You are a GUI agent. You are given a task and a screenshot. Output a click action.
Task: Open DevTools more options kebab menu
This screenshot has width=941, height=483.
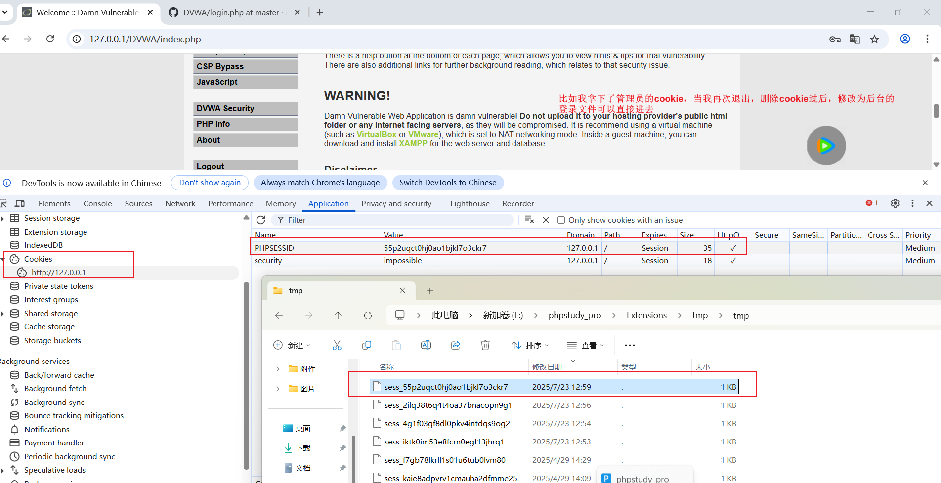(912, 203)
